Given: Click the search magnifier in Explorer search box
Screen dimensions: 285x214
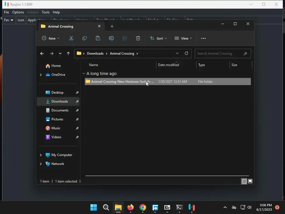Looking at the screenshot, I should click(x=245, y=53).
